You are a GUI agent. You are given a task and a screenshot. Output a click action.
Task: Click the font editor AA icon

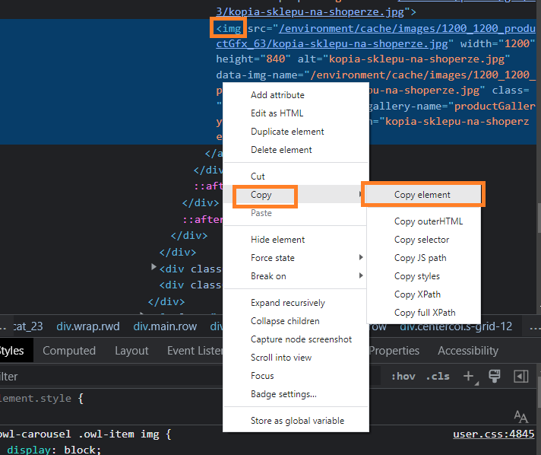pos(520,415)
